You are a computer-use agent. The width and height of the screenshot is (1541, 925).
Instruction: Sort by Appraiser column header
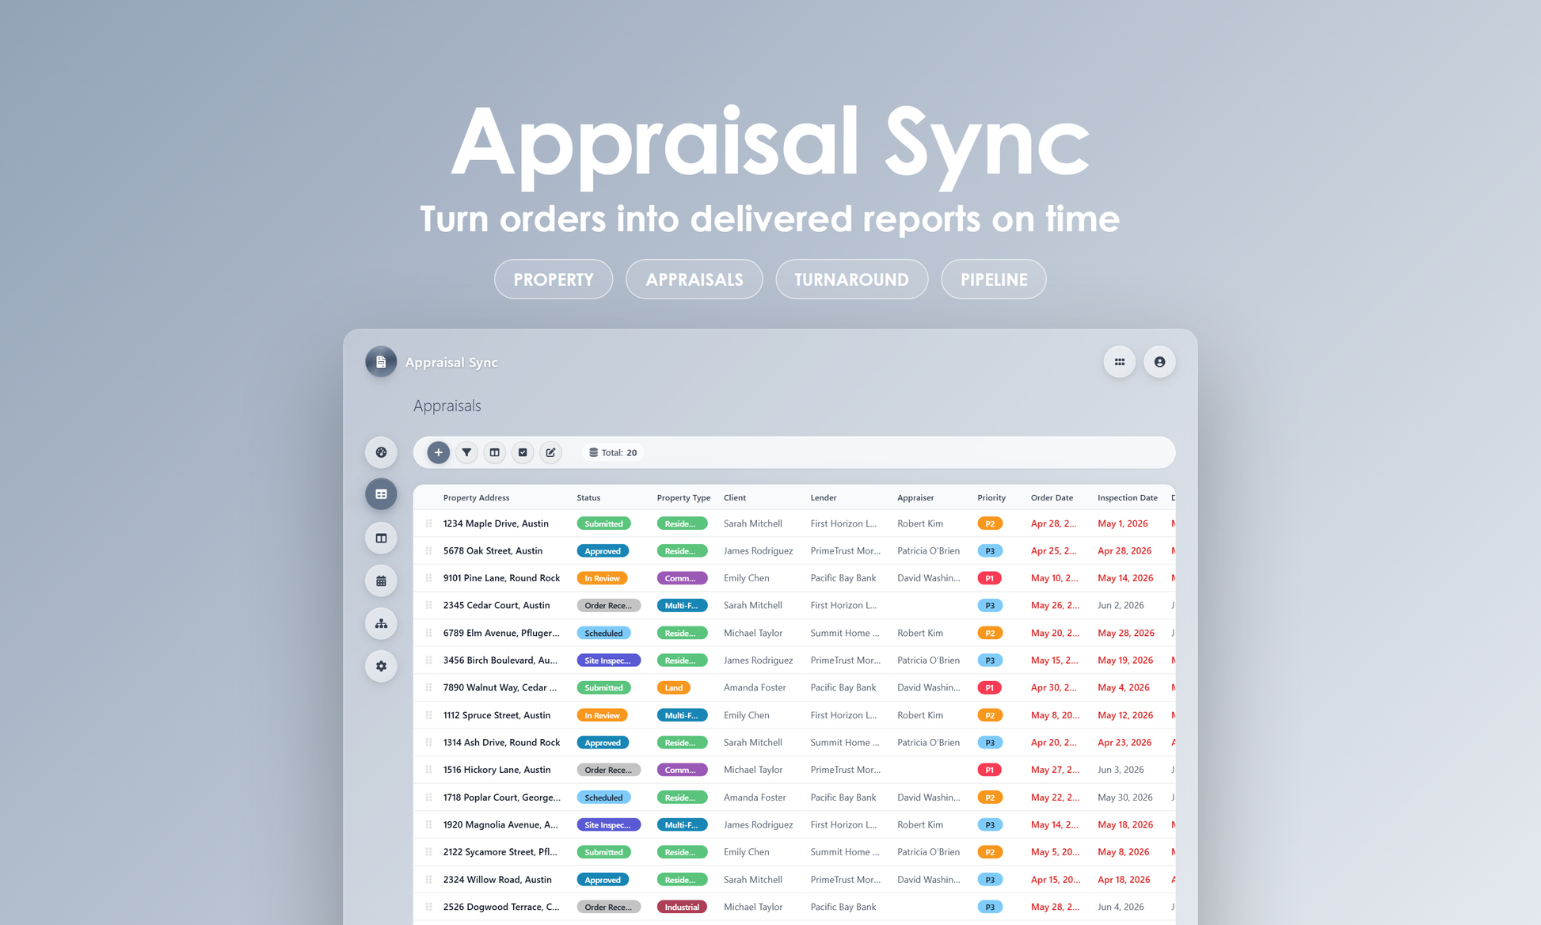915,497
